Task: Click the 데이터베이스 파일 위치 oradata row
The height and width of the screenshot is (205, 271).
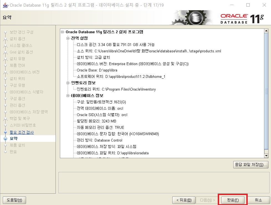Action: (x=113, y=153)
